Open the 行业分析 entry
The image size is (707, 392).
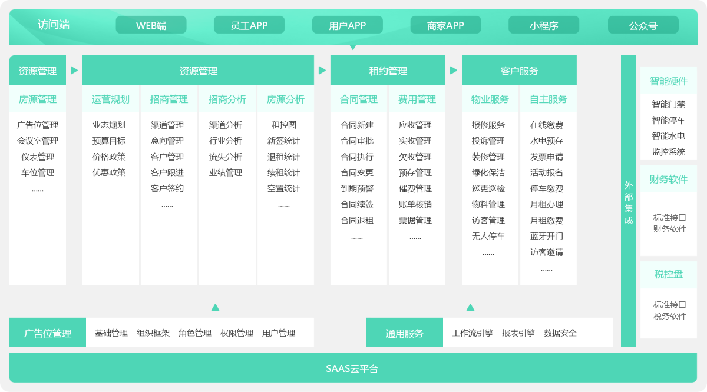click(x=226, y=141)
